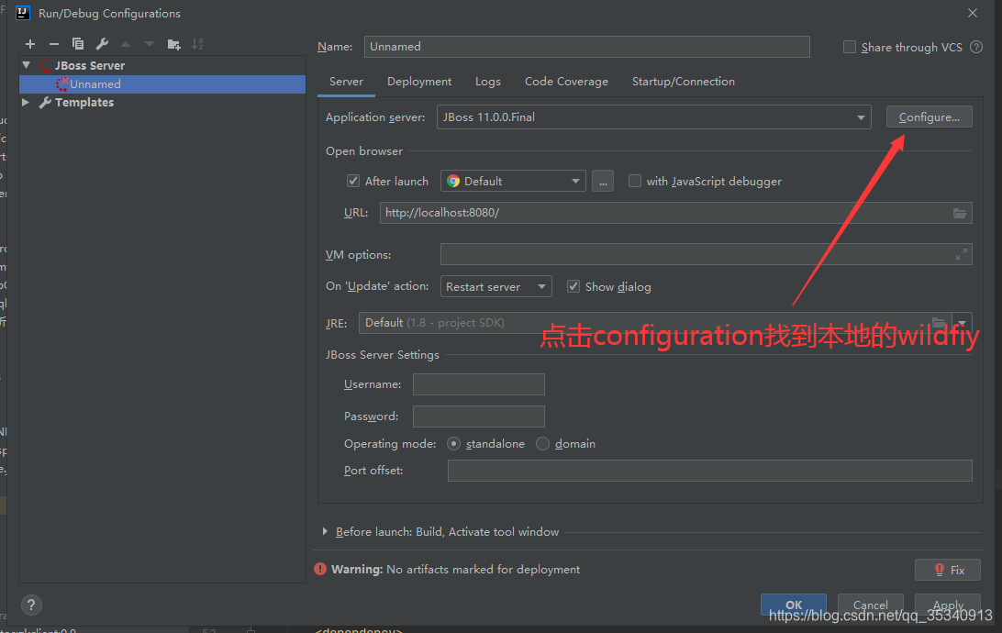This screenshot has width=1002, height=633.
Task: Copy configuration icon in toolbar
Action: [78, 44]
